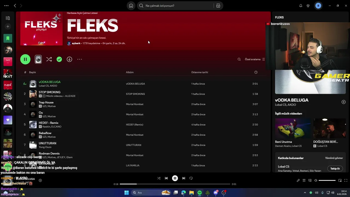
Task: Toggle repeat mode in player bar
Action: (191, 178)
